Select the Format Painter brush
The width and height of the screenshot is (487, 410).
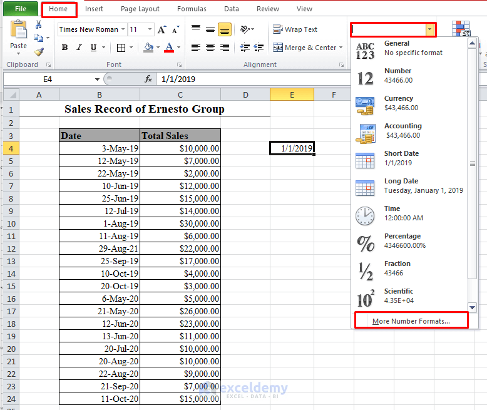click(x=39, y=51)
